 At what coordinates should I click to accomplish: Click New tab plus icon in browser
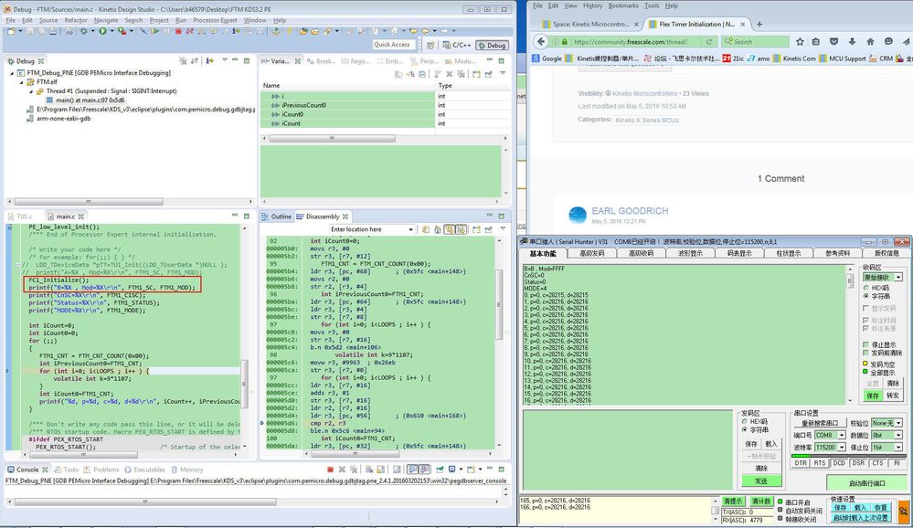click(759, 25)
